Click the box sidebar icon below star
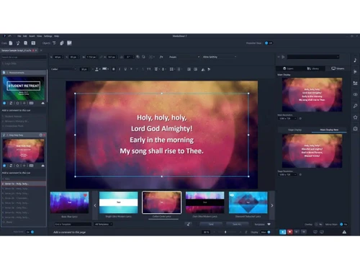This screenshot has width=360, height=270. tap(355, 129)
